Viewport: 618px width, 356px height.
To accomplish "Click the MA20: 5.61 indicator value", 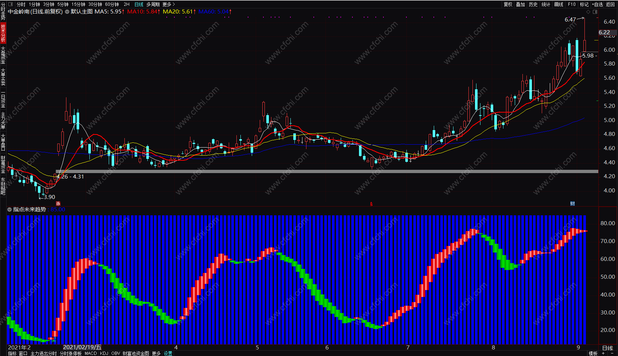I will point(179,12).
